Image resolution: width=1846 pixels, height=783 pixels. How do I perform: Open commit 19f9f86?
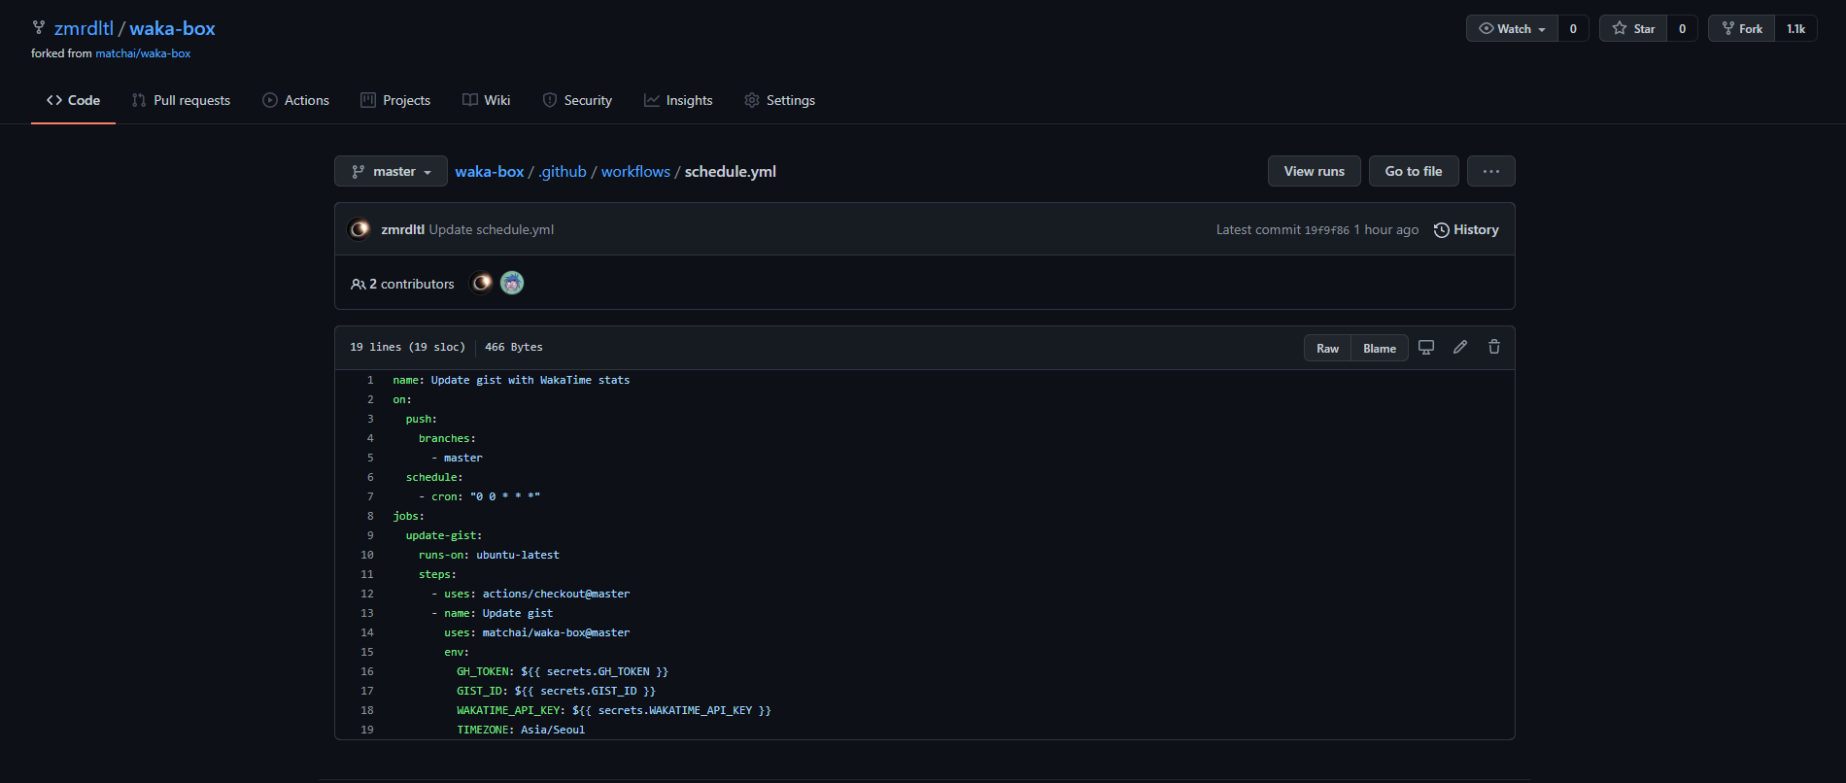1326,230
